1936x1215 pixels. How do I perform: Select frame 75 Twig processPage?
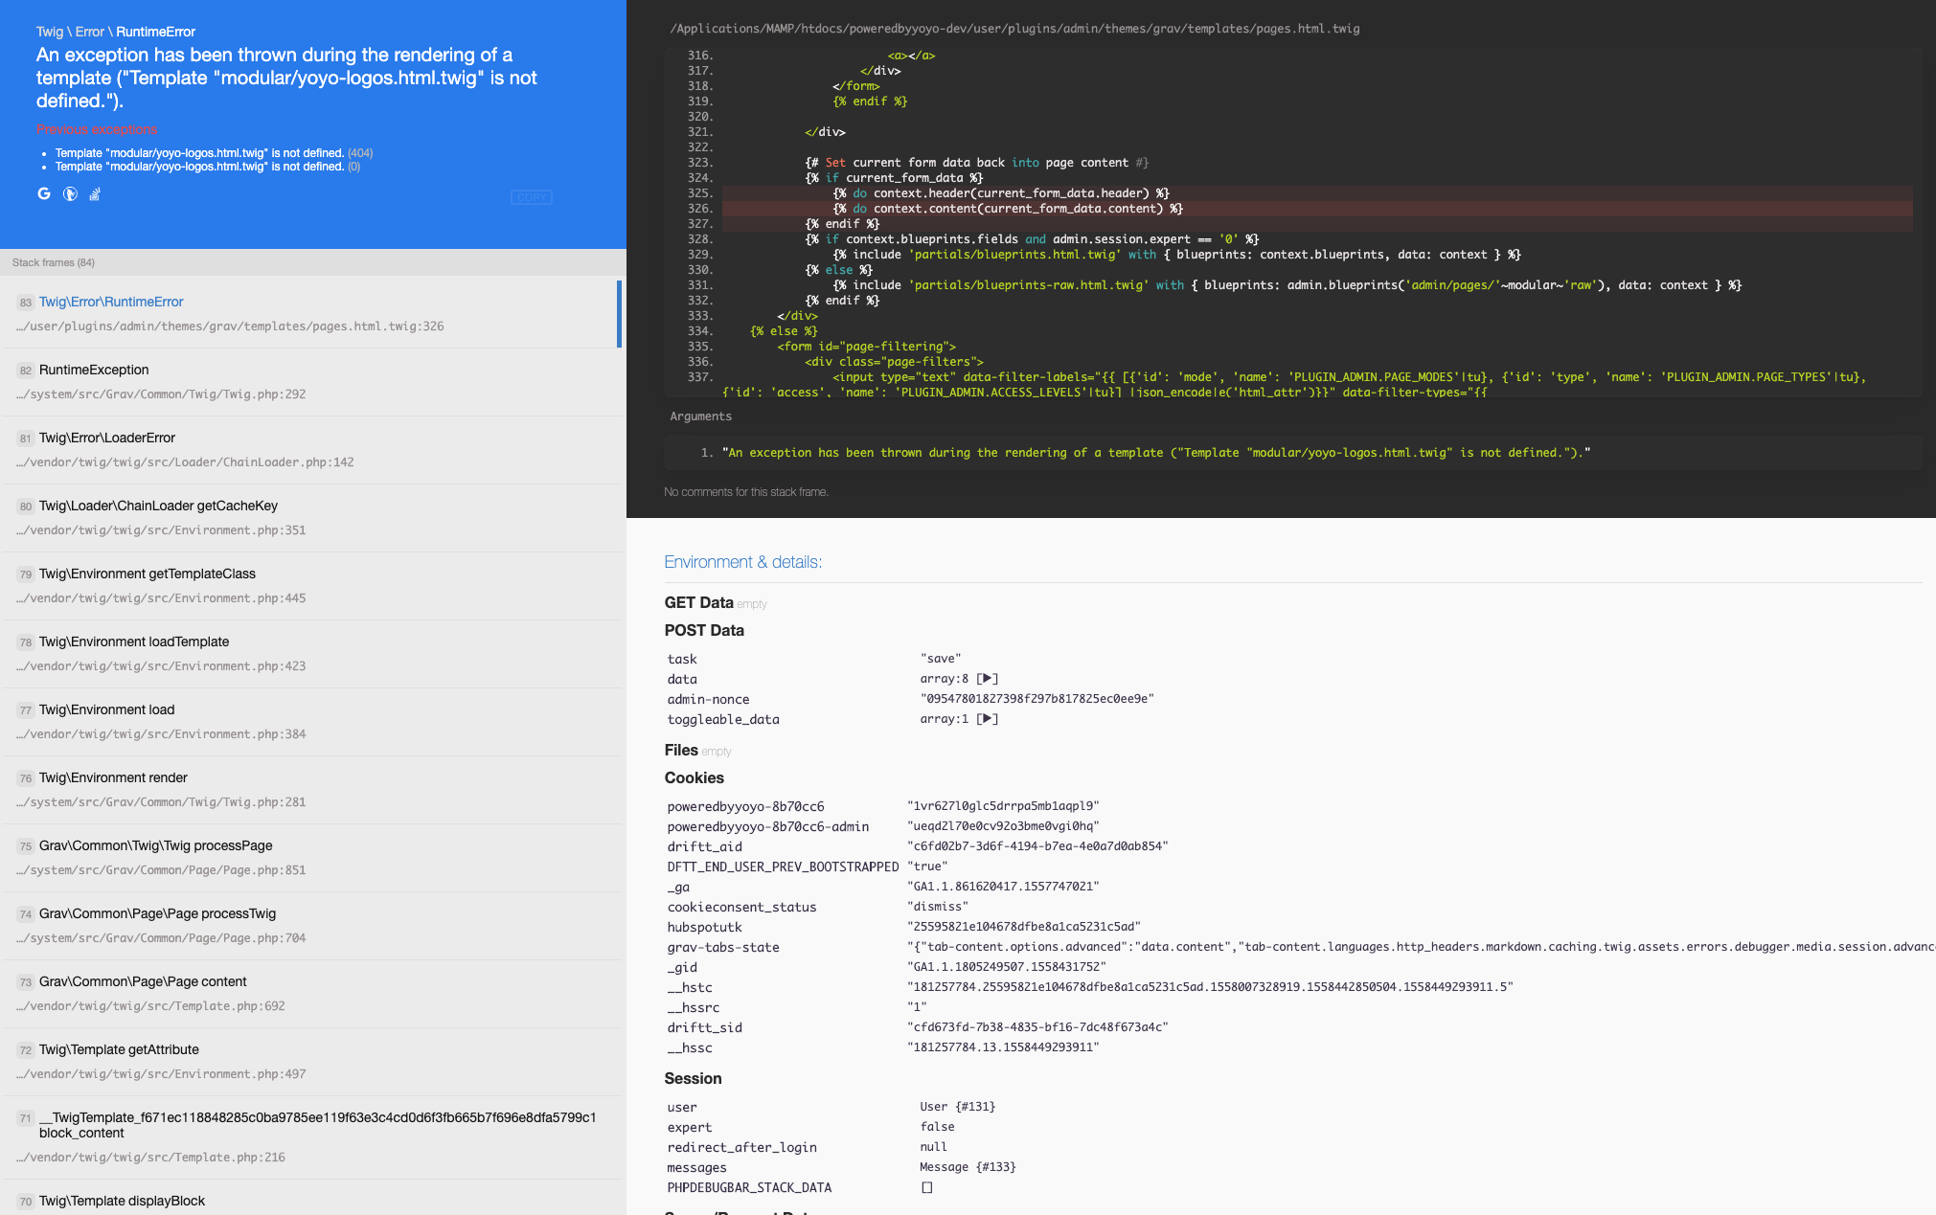pos(311,858)
